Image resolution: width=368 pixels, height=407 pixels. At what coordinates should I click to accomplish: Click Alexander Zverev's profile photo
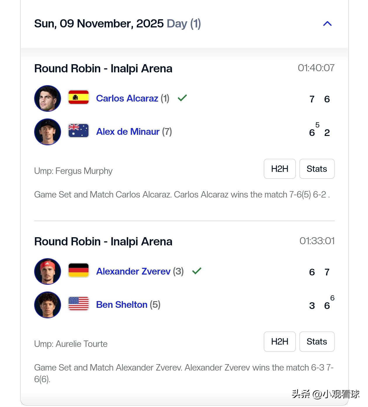click(x=48, y=271)
